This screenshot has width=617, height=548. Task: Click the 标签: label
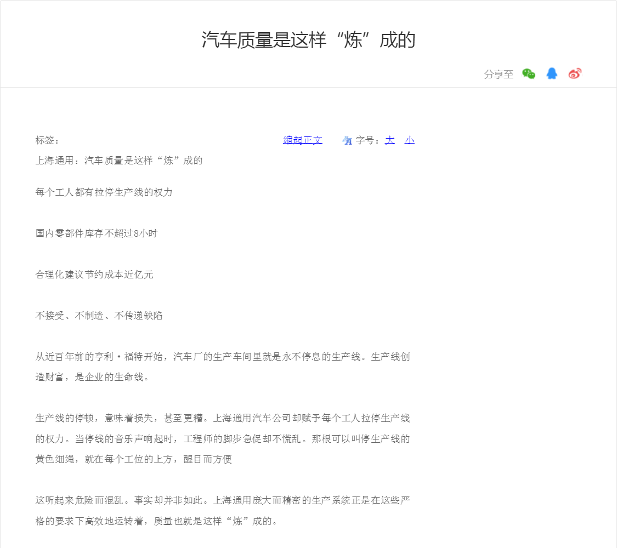pyautogui.click(x=47, y=140)
